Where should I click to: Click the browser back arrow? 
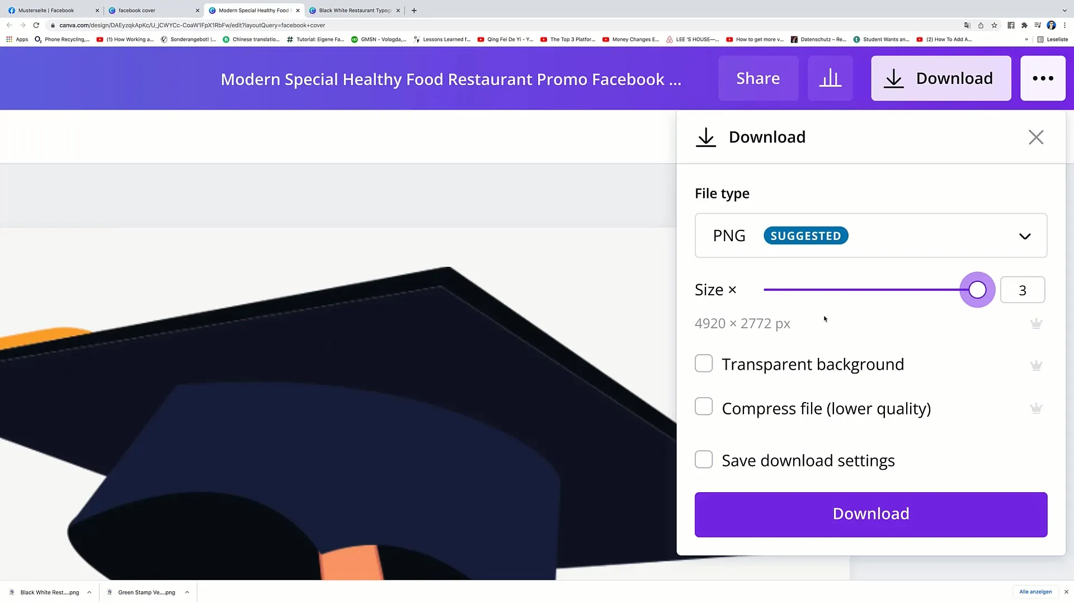(x=9, y=25)
